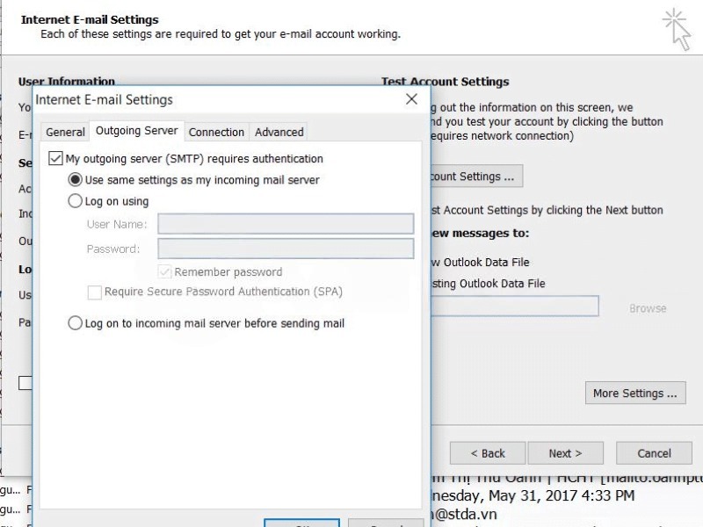Toggle the Remember password checkbox
The image size is (703, 527).
164,272
